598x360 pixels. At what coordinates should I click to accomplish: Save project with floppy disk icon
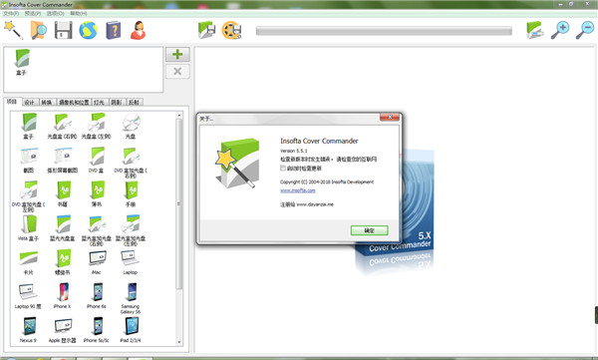[x=64, y=30]
